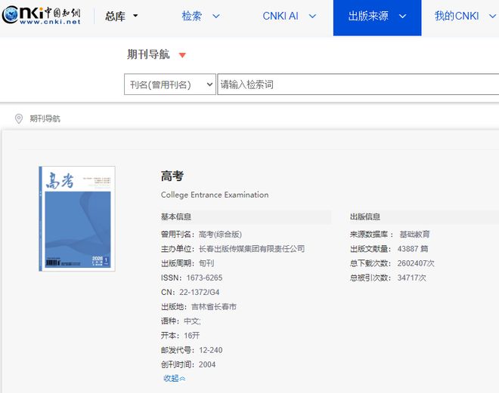Expand the chevron next to 检索
This screenshot has height=393, width=499.
point(216,16)
